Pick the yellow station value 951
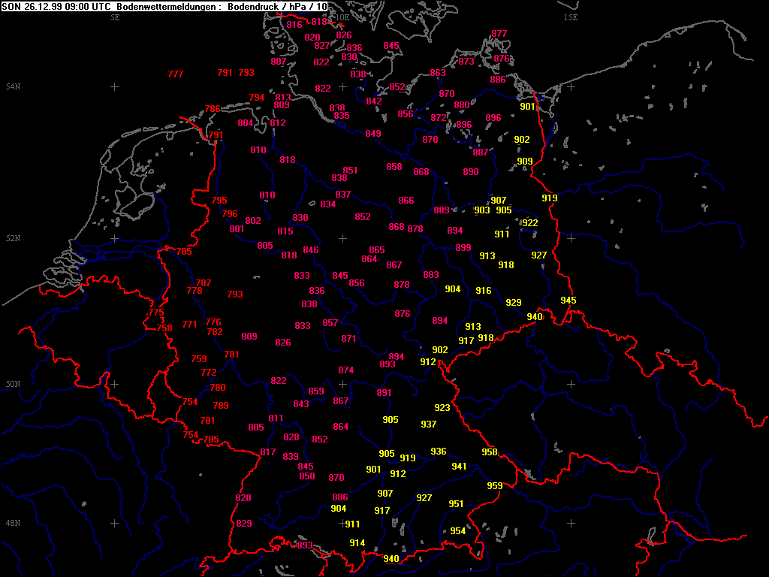The height and width of the screenshot is (577, 769). point(456,504)
